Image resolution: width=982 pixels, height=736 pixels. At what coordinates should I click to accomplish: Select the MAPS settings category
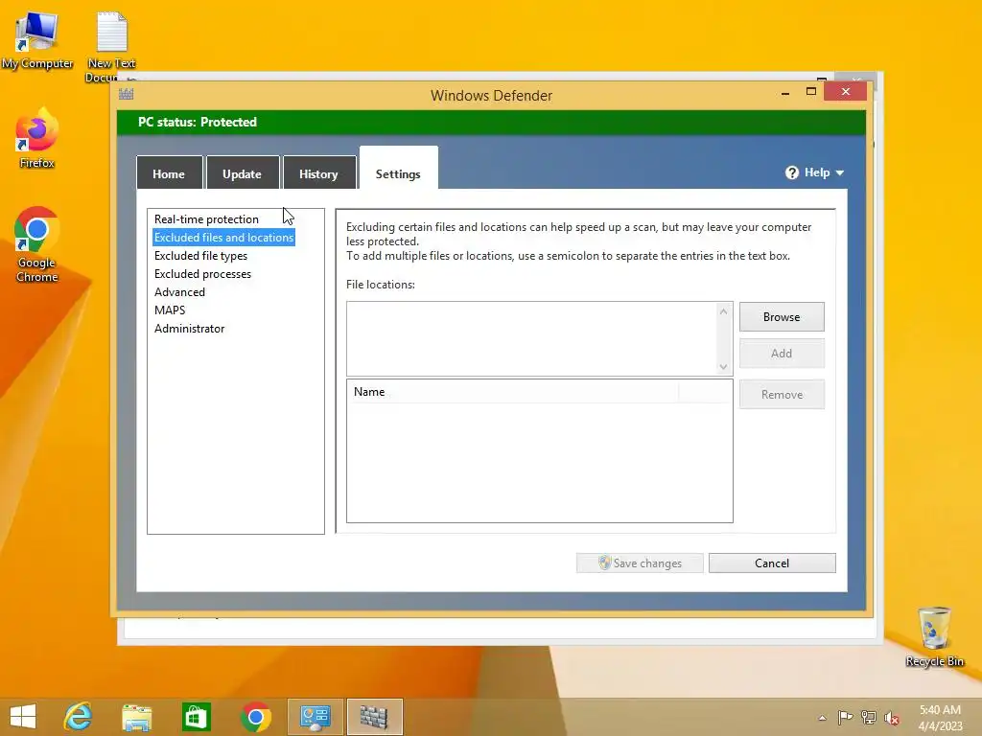point(169,310)
